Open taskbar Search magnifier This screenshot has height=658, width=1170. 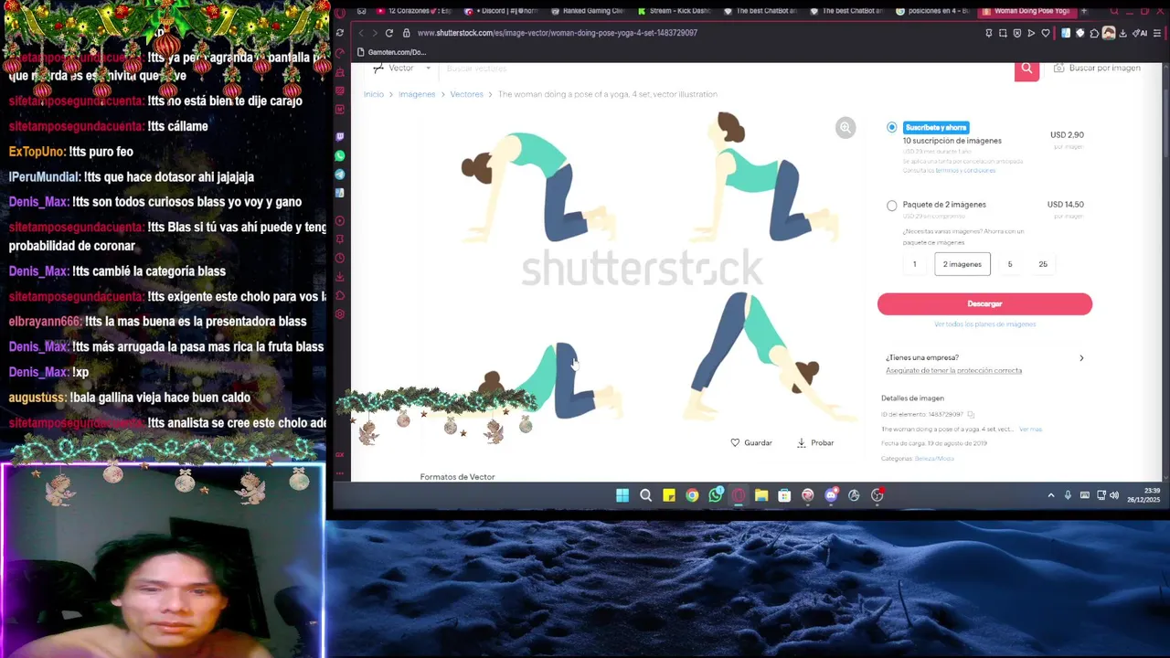(x=645, y=495)
